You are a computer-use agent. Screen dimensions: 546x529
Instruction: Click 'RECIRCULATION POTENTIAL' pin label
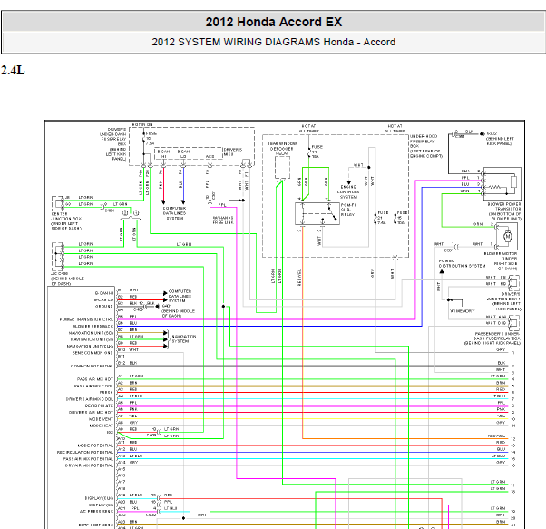pyautogui.click(x=85, y=452)
